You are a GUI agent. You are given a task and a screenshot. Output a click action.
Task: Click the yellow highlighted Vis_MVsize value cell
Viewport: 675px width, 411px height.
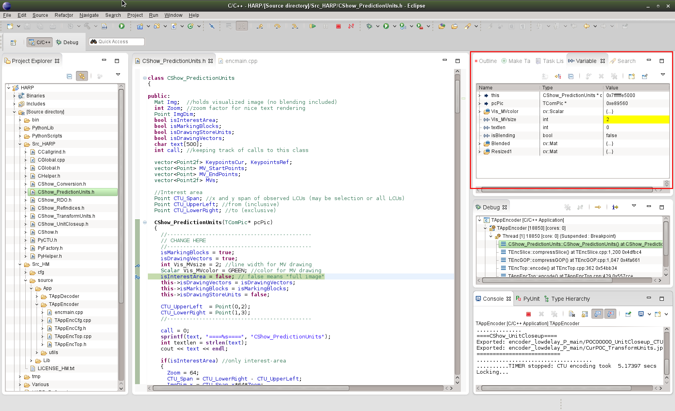coord(636,119)
